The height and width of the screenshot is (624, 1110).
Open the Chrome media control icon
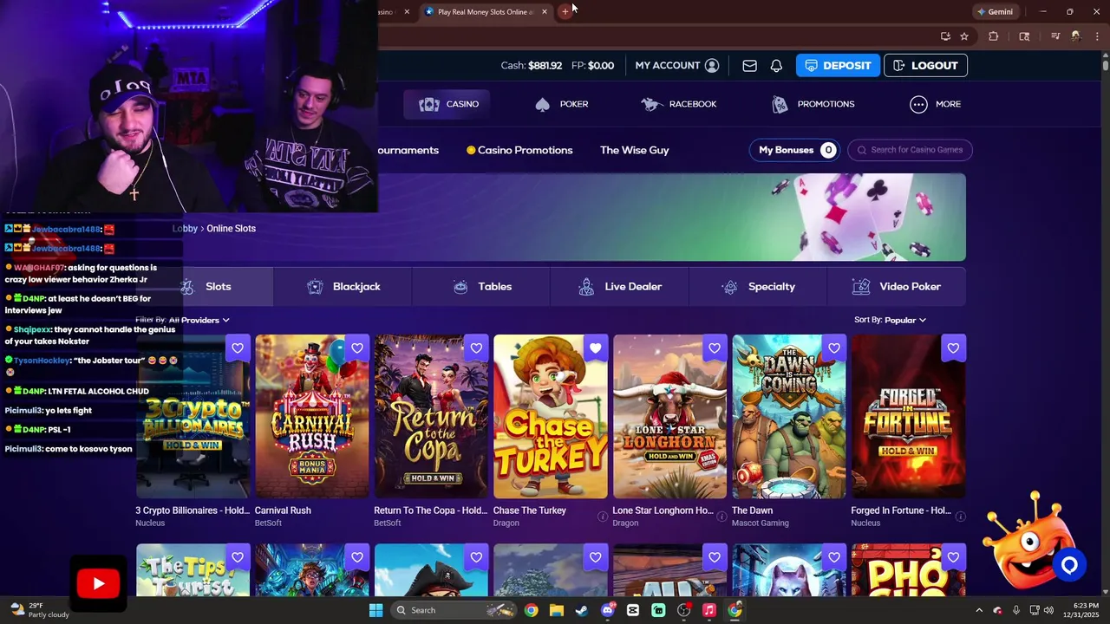1055,36
